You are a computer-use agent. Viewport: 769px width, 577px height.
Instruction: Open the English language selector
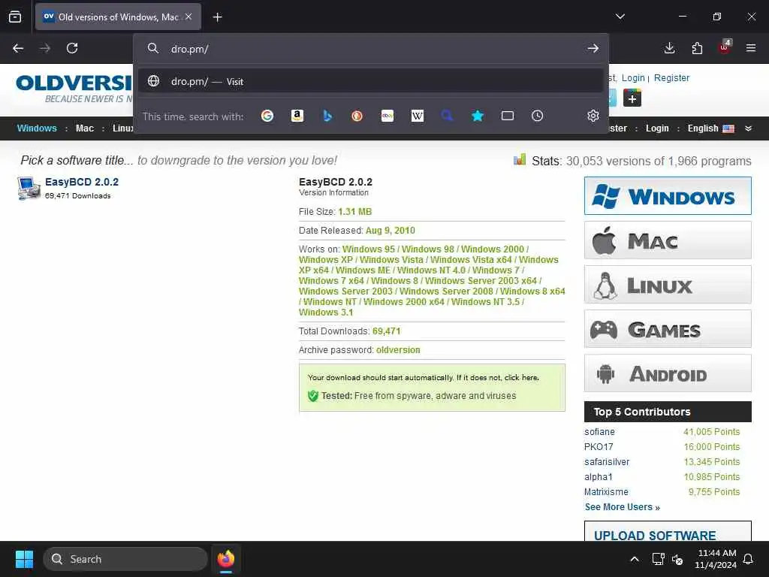tap(710, 128)
